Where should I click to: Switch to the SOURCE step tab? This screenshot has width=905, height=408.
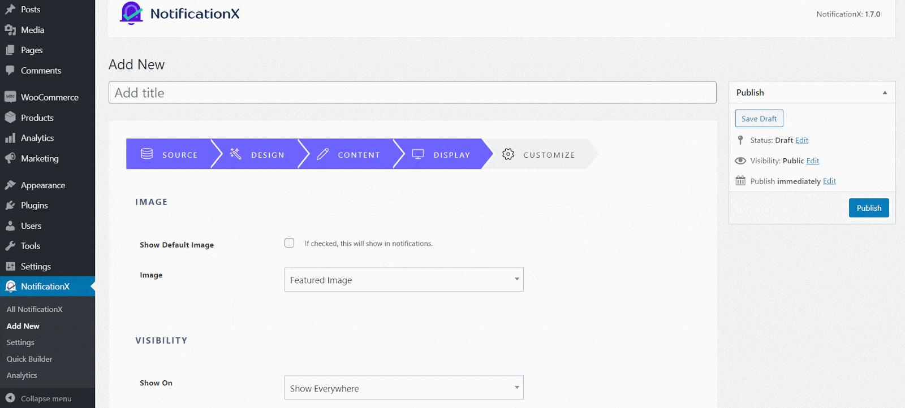tap(169, 154)
